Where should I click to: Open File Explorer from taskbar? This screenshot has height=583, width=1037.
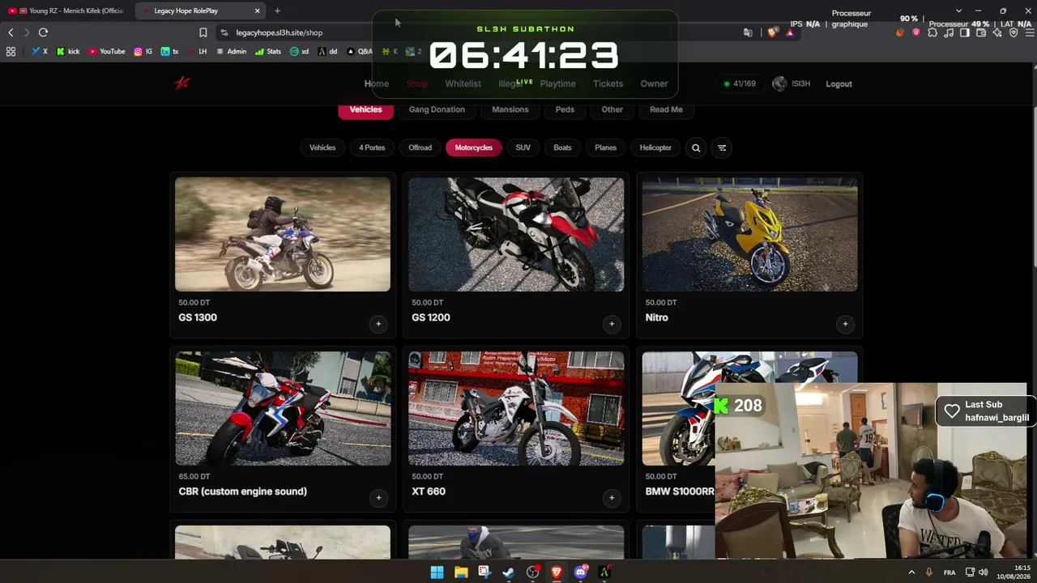point(461,572)
